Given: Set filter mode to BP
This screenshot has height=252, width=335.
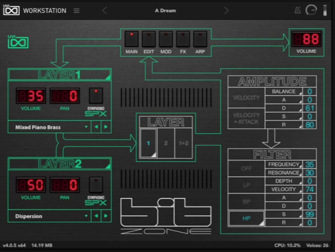Looking at the screenshot, I should 246,202.
